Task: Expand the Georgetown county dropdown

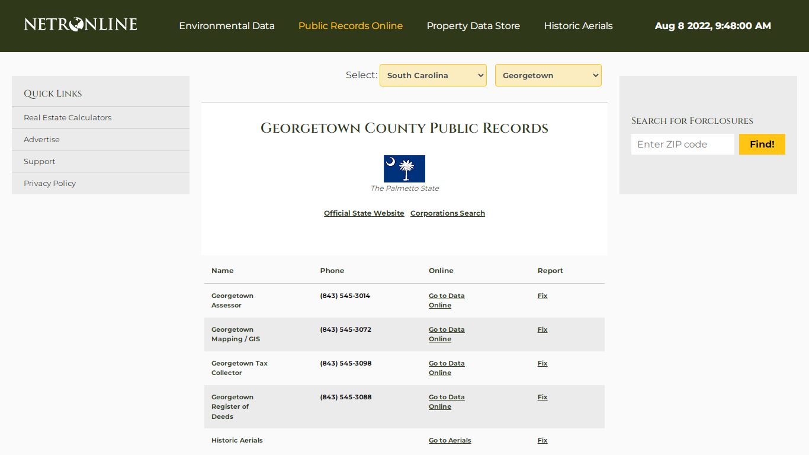Action: click(x=548, y=75)
